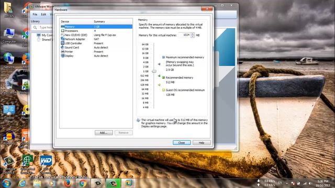The width and height of the screenshot is (335, 188).
Task: Click the memory slider handle
Action: click(x=154, y=71)
